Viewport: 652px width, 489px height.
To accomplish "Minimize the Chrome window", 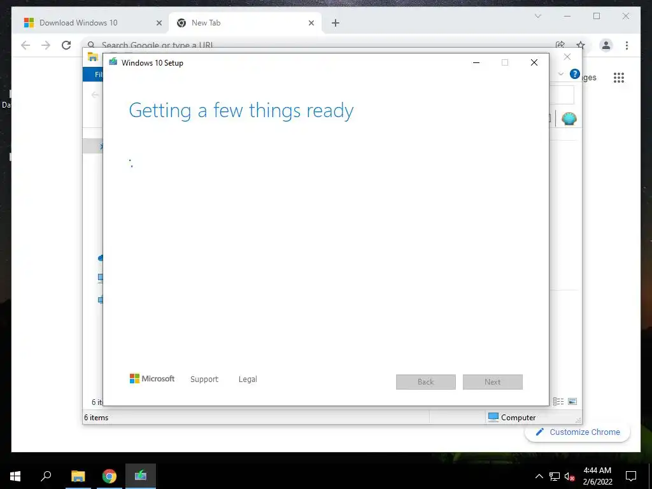I will [567, 16].
